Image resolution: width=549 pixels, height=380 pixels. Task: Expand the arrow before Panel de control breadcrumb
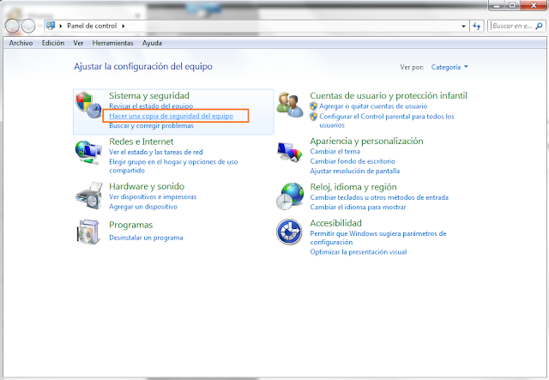point(61,26)
